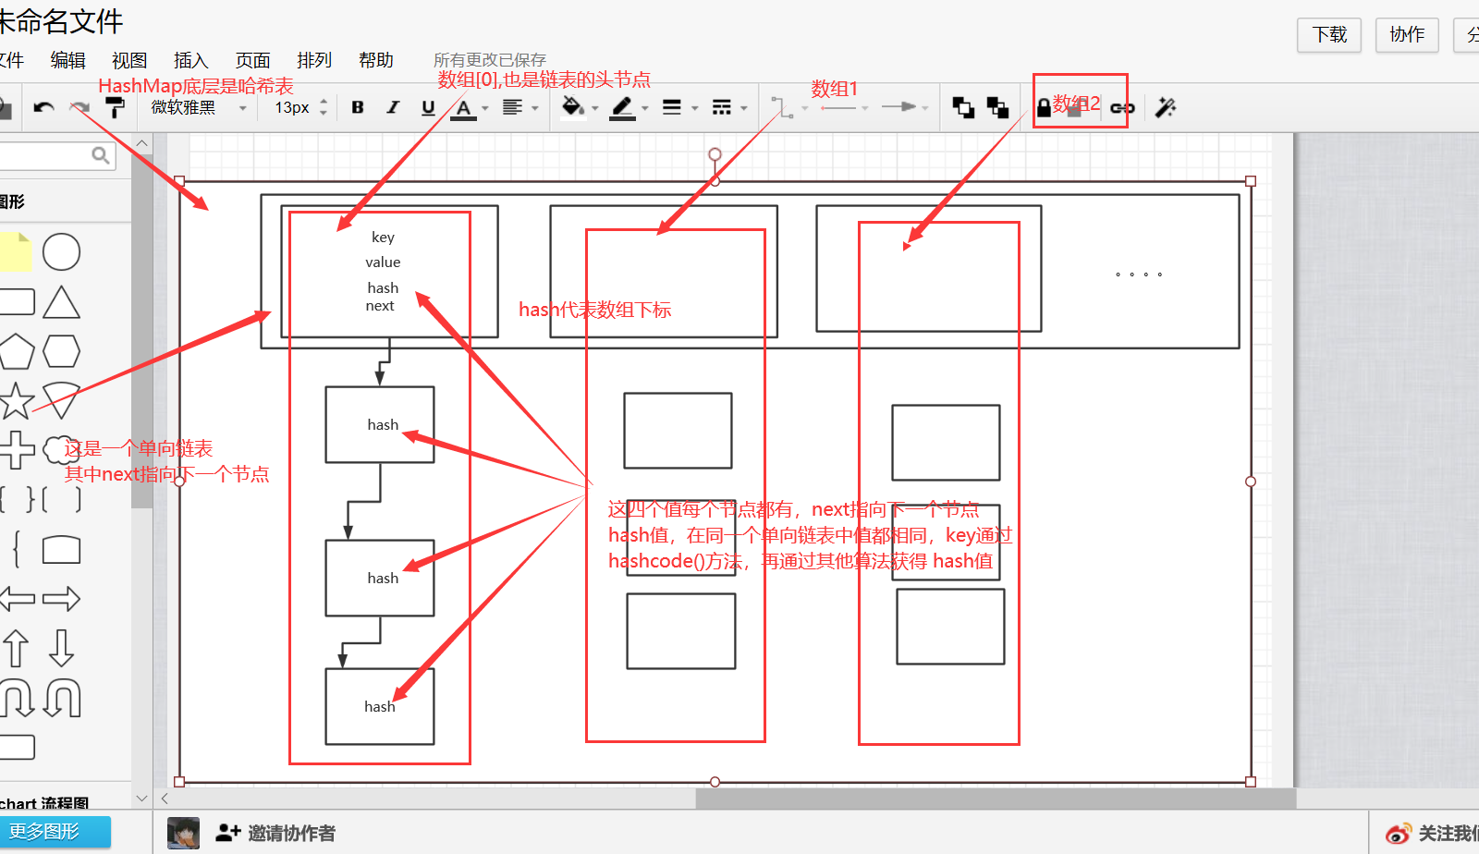Select the right arrow shape

(x=61, y=599)
